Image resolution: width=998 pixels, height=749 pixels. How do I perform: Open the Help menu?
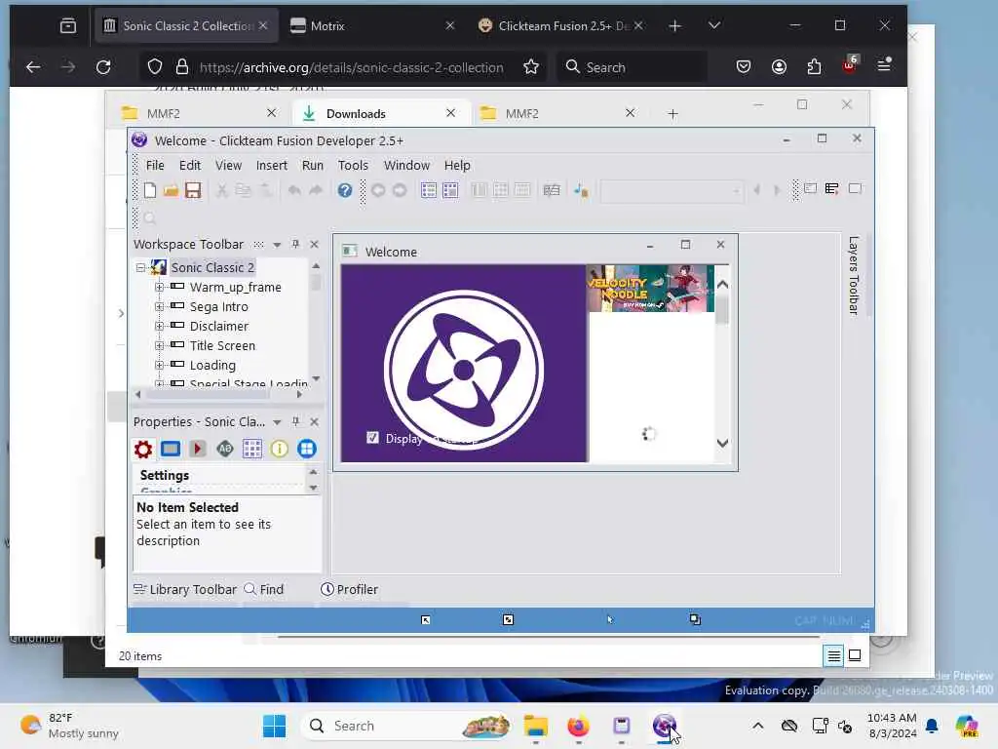(457, 165)
